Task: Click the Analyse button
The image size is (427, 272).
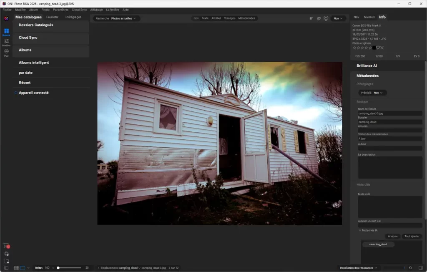Action: coord(392,236)
